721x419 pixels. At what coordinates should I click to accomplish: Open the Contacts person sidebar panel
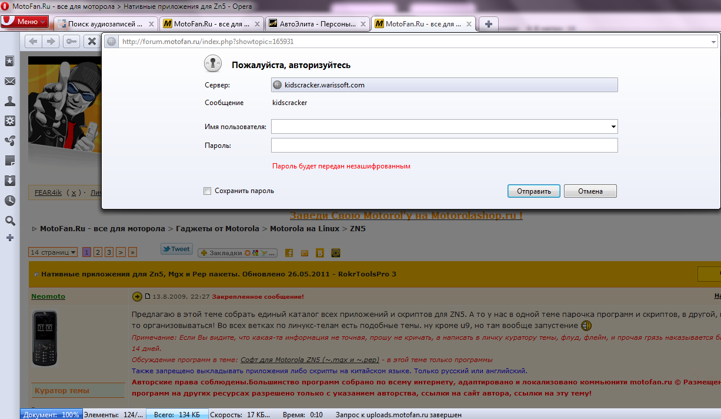[x=10, y=101]
